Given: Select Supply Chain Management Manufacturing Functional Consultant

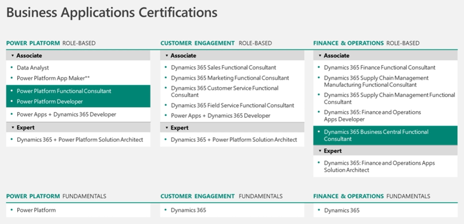Looking at the screenshot, I should click(x=376, y=81).
